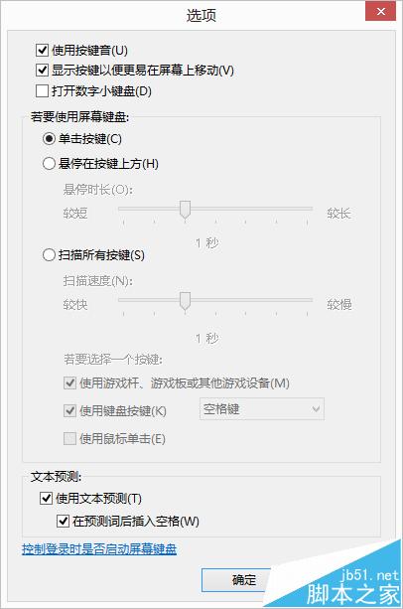This screenshot has width=403, height=609.
Task: Click the 空格键 combo box arrow
Action: point(316,409)
